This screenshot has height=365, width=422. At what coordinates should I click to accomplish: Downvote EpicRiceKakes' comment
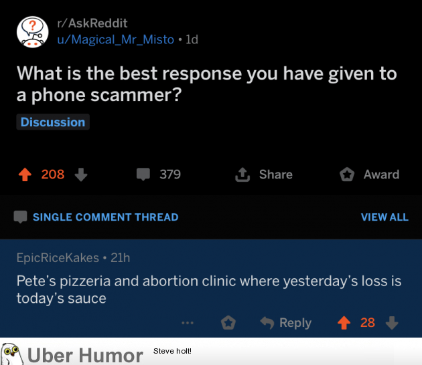coord(392,323)
